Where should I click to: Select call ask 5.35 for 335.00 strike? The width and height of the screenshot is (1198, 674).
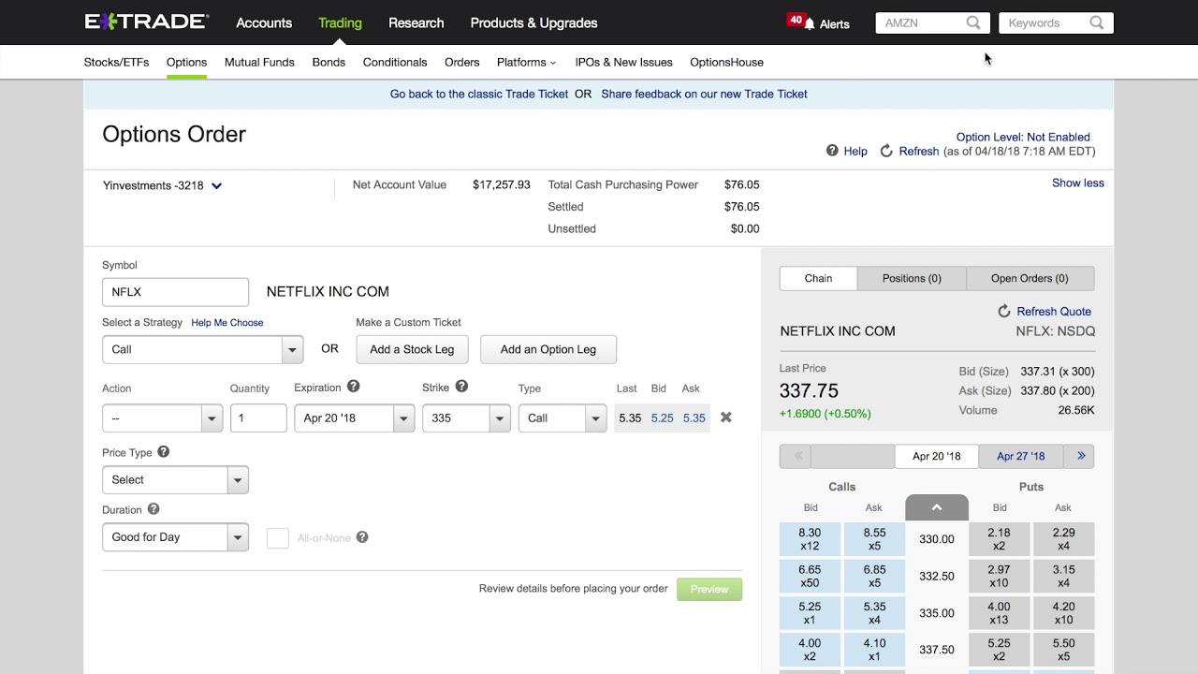[x=874, y=613]
